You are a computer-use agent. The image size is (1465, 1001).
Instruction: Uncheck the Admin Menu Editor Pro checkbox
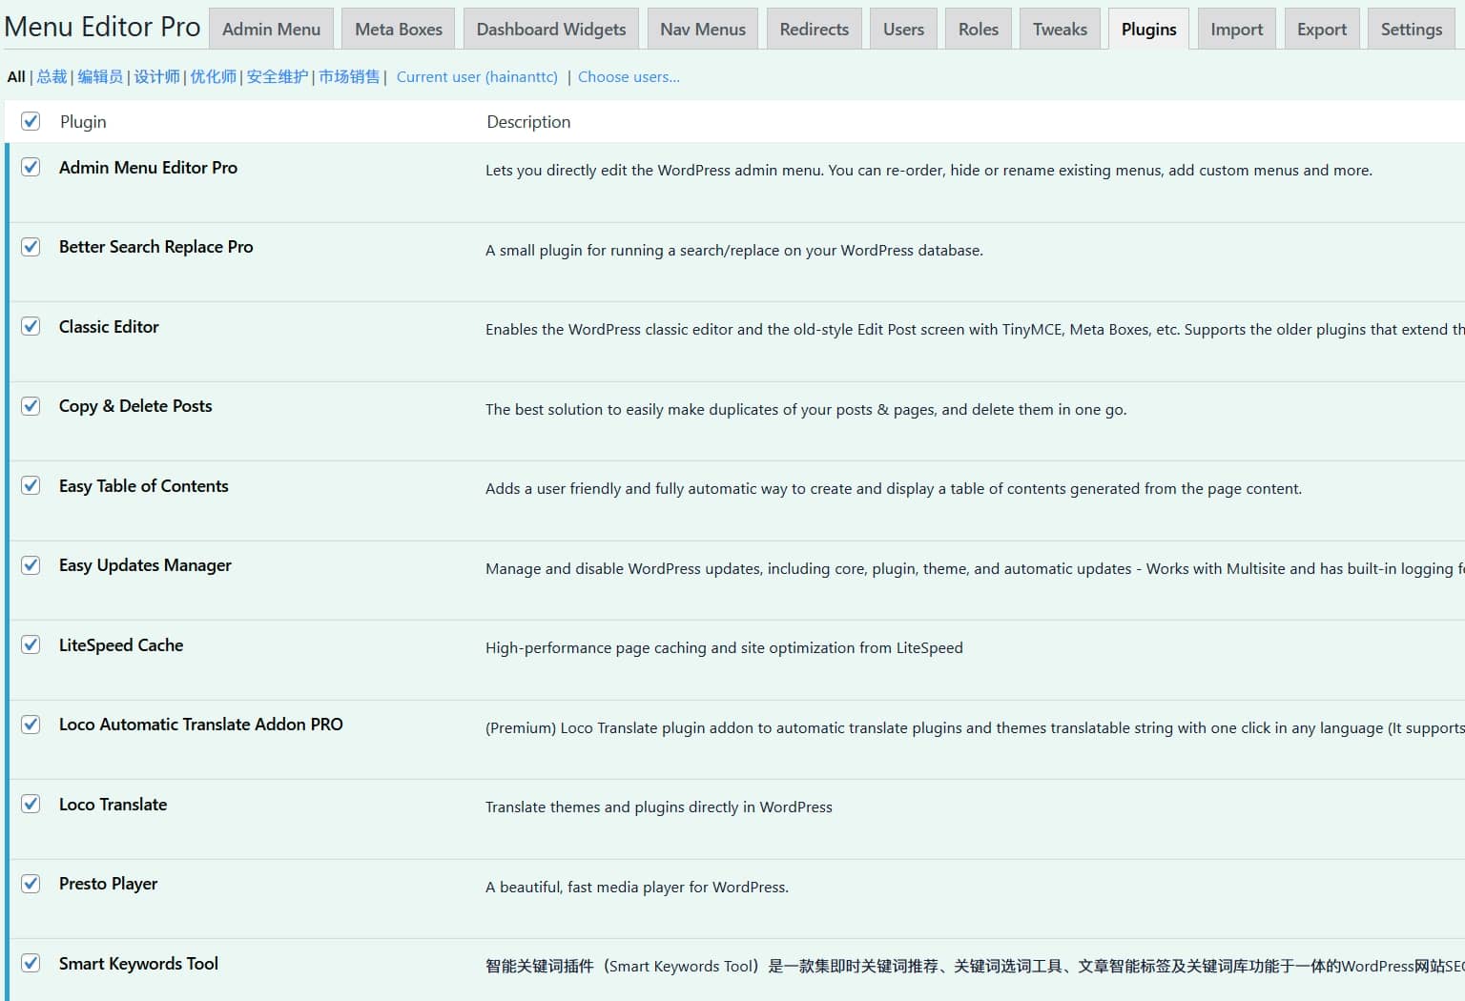tap(31, 168)
